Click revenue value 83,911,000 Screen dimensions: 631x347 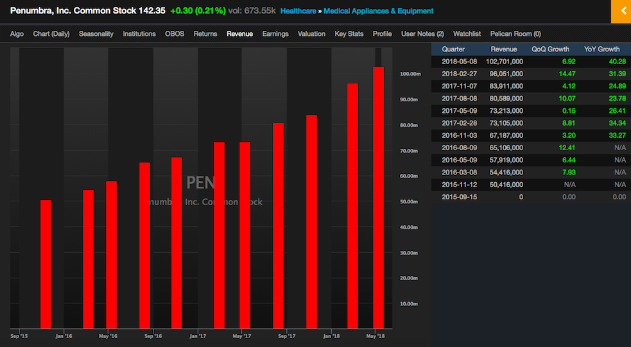click(x=506, y=86)
